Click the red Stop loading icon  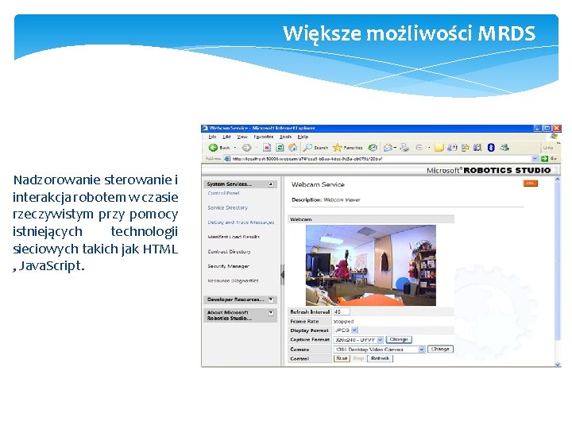267,148
